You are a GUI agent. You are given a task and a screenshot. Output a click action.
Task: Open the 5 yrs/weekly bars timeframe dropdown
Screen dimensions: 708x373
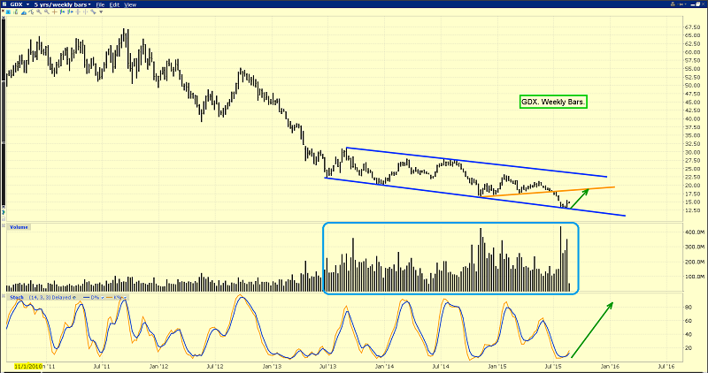point(62,4)
